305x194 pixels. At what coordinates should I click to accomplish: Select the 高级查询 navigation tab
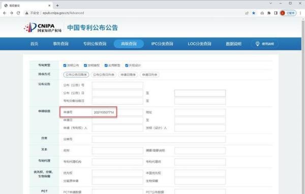point(129,44)
